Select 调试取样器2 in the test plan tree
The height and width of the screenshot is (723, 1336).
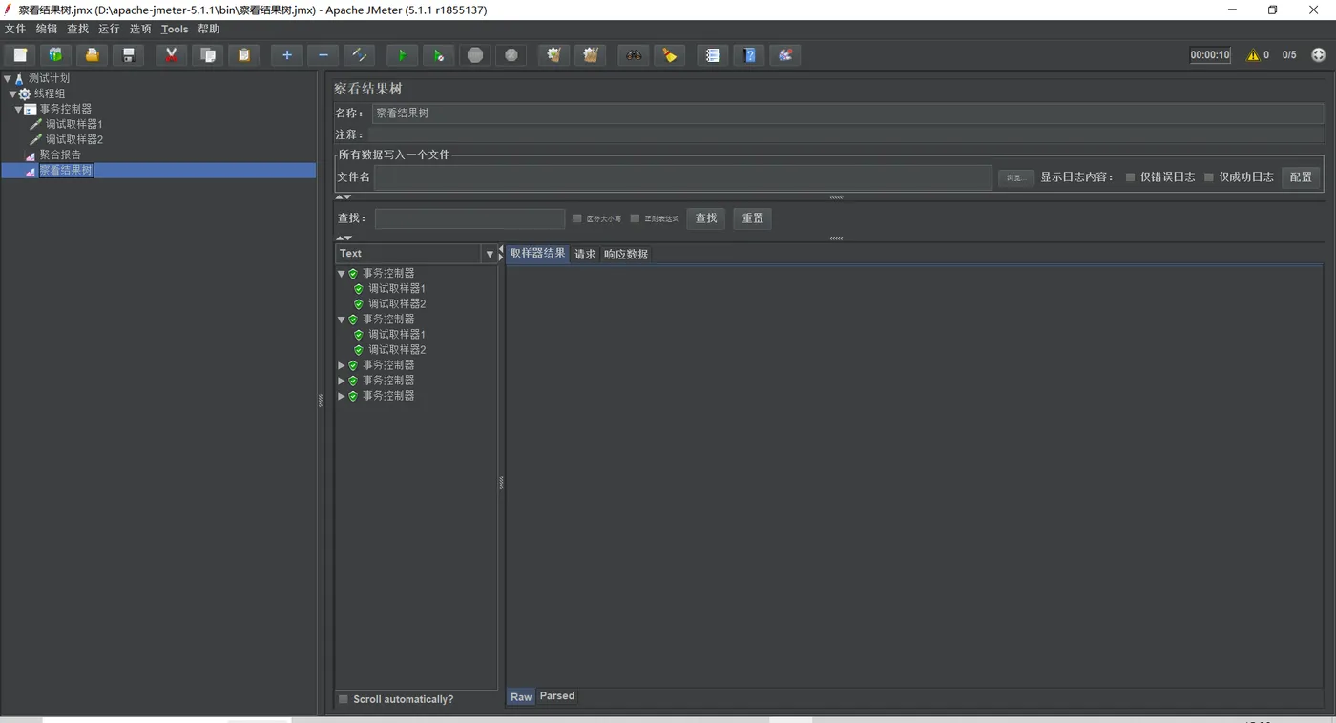click(x=73, y=140)
